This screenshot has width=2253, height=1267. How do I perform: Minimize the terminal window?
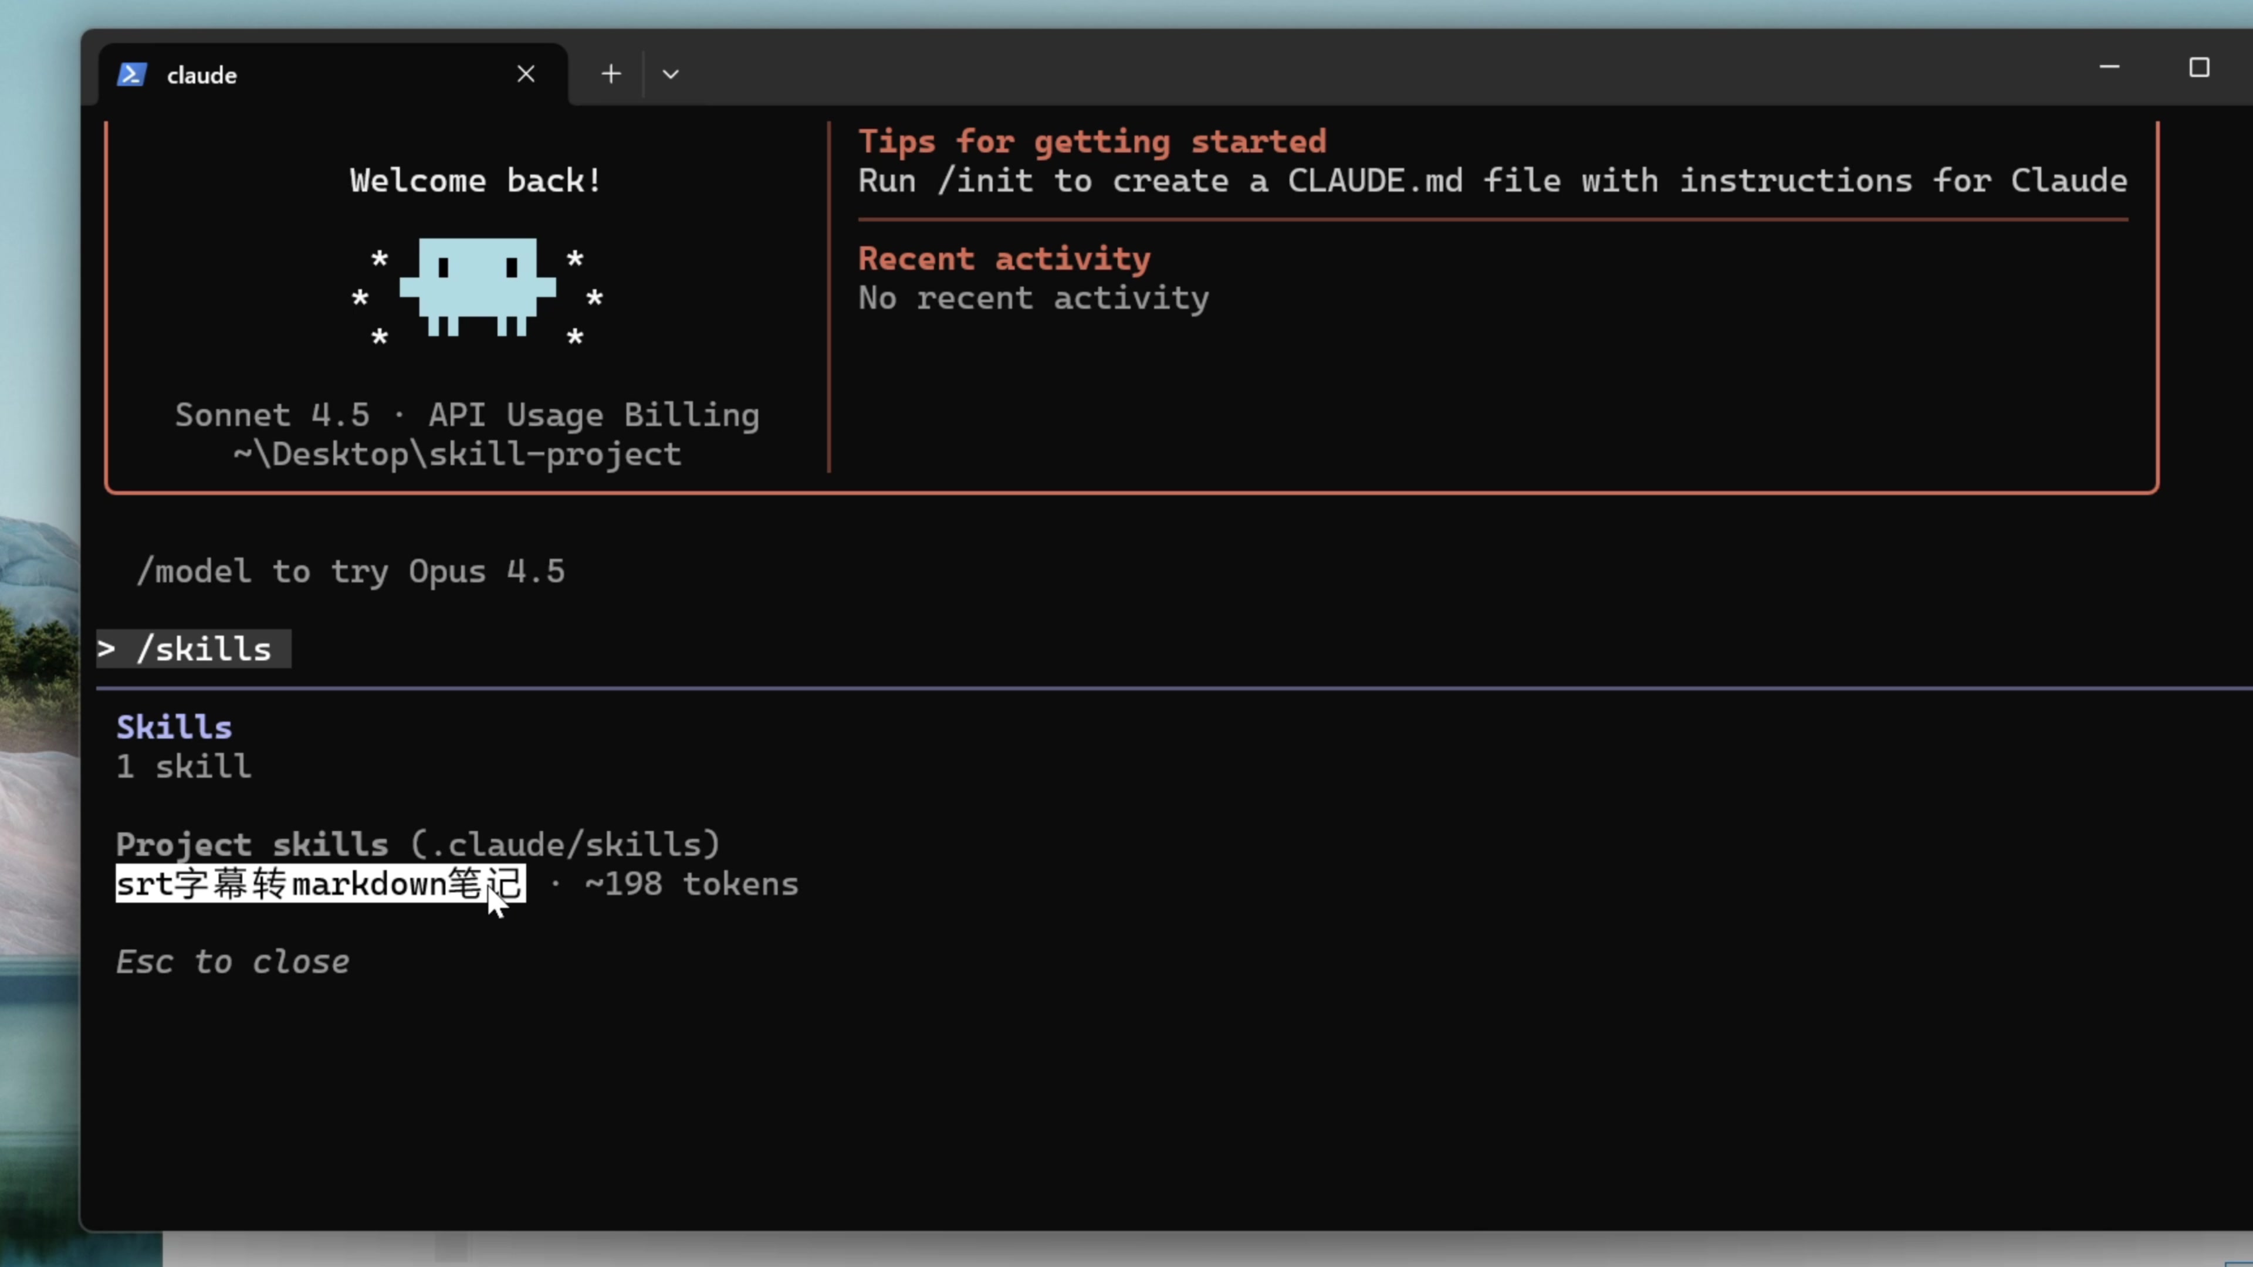coord(2109,67)
